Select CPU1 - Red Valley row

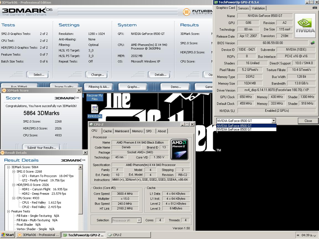click(x=42, y=202)
